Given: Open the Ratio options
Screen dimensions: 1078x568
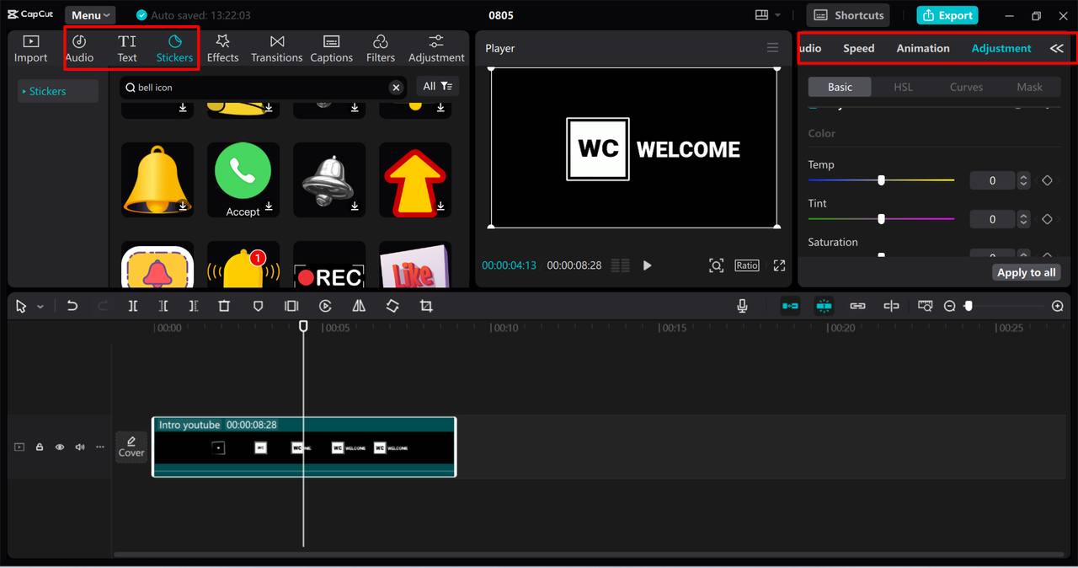Looking at the screenshot, I should click(x=747, y=265).
